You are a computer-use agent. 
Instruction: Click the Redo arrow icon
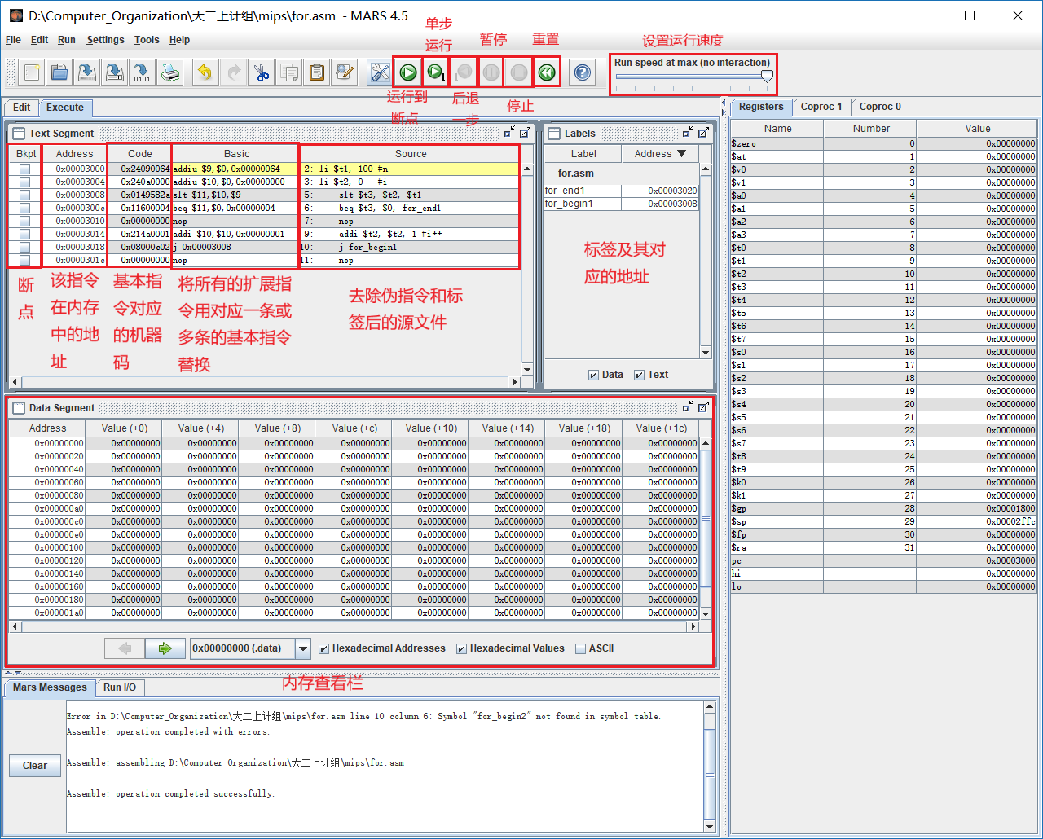coord(233,72)
